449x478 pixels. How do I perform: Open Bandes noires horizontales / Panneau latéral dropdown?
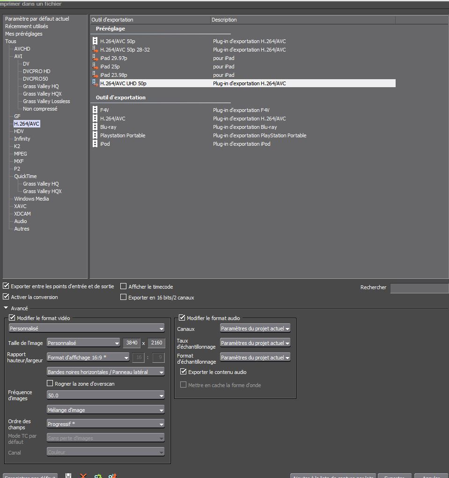pos(106,372)
